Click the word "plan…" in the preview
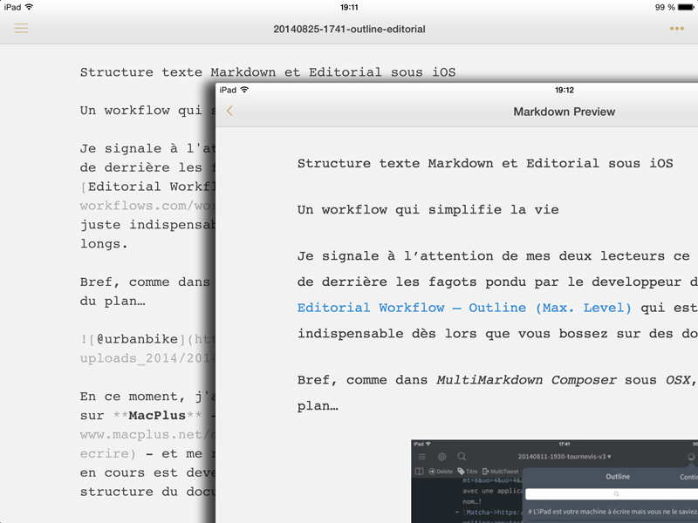The width and height of the screenshot is (698, 523). (x=318, y=406)
